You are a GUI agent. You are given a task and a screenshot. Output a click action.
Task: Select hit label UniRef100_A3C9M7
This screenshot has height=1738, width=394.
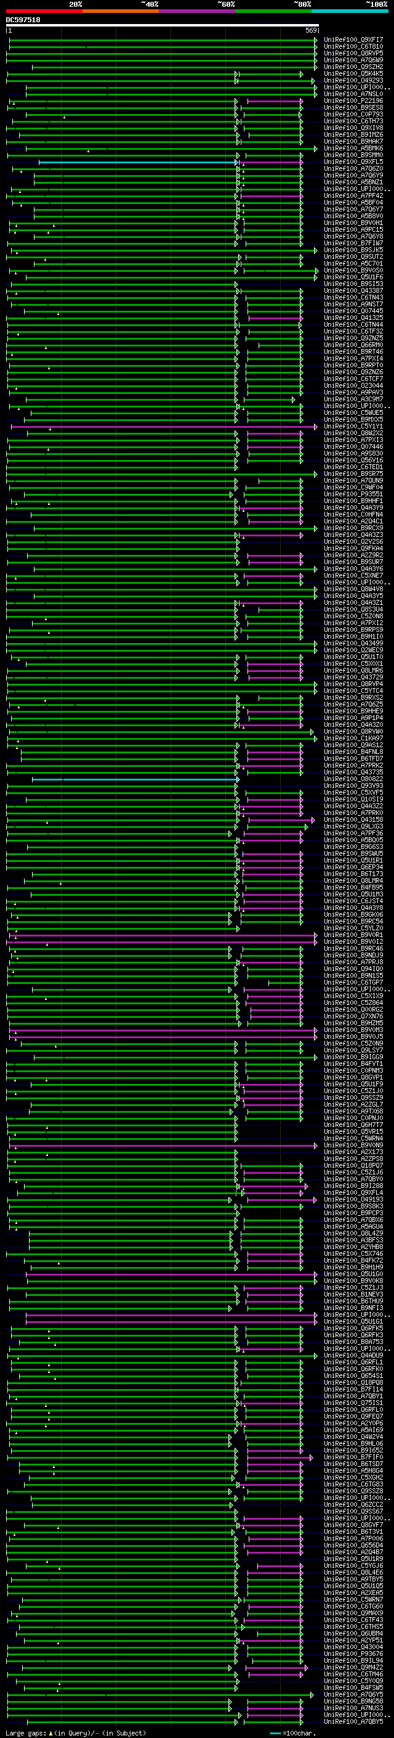point(353,400)
